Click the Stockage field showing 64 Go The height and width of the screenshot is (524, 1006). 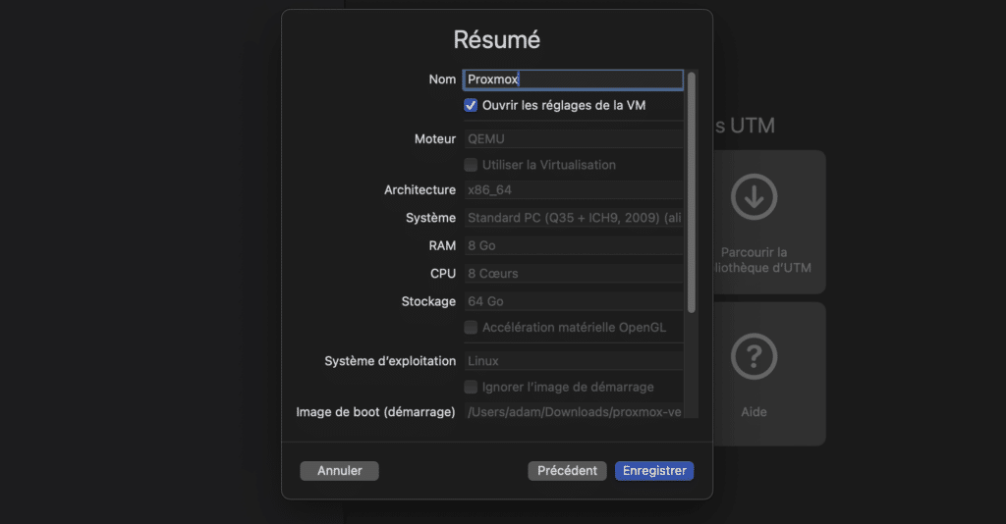[573, 301]
